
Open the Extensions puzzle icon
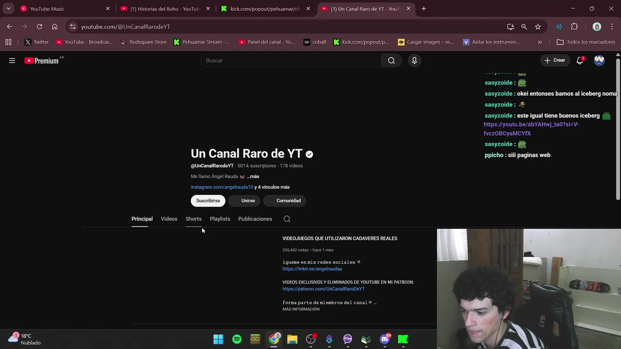pos(574,27)
